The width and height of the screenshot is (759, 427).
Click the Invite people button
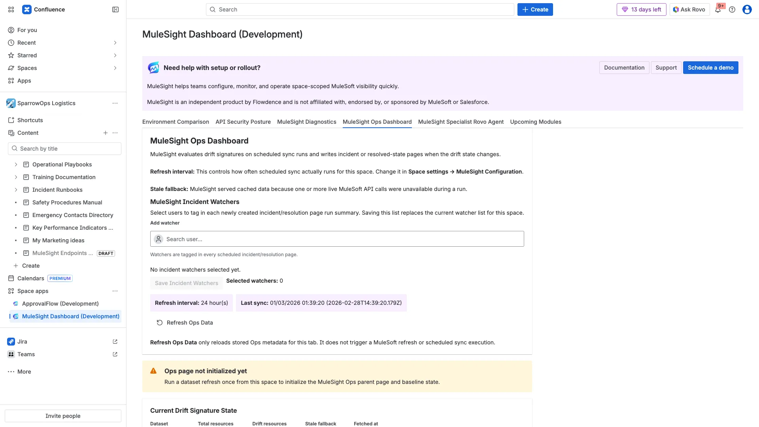coord(62,416)
